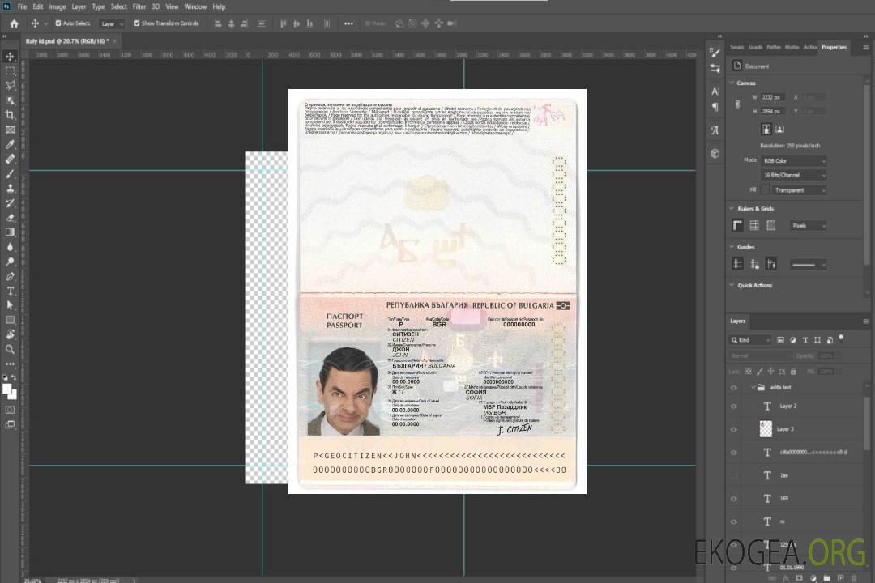Select the Frame tool
Image resolution: width=875 pixels, height=583 pixels.
point(10,130)
